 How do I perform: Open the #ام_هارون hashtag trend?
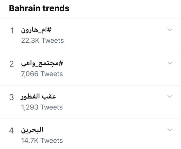click(x=36, y=30)
